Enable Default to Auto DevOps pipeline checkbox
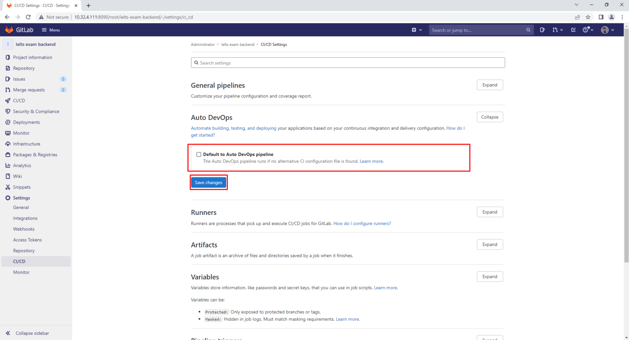629x340 pixels. 199,154
